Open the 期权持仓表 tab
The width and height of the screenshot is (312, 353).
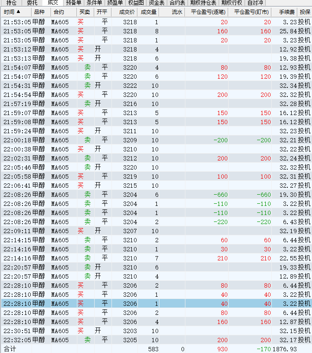[x=203, y=3]
